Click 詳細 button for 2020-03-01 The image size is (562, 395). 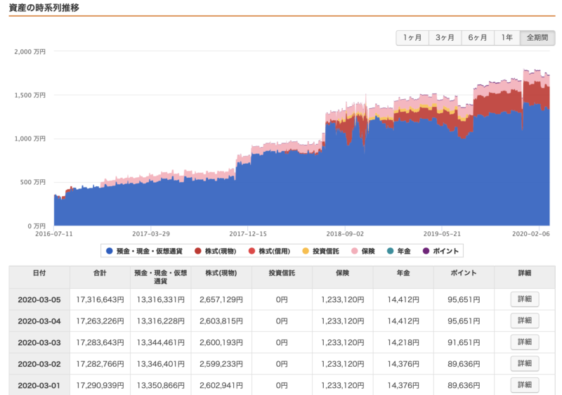coord(525,385)
